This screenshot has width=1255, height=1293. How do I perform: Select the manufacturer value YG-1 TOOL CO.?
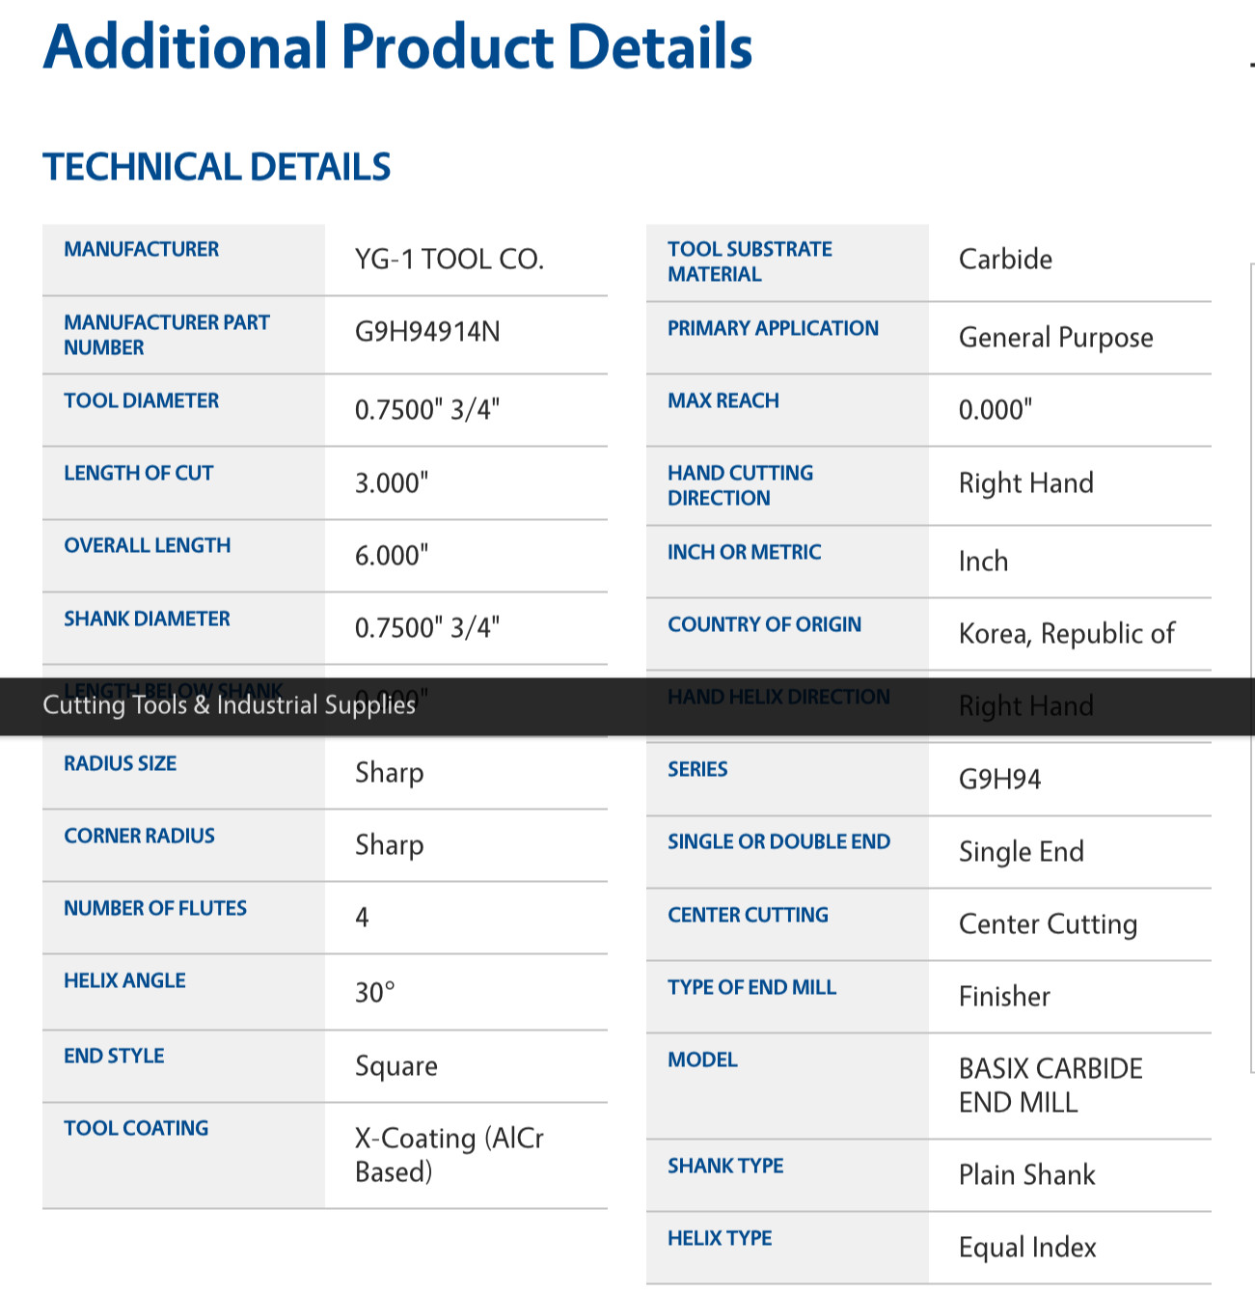(x=450, y=260)
